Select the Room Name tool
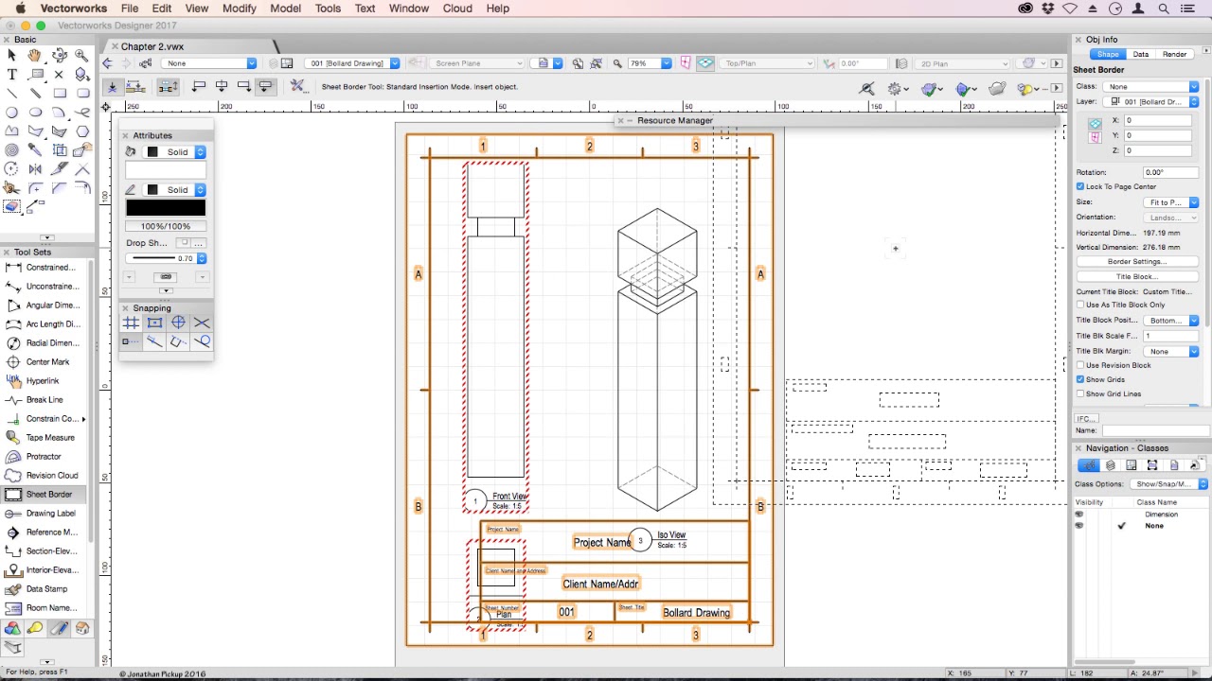This screenshot has height=681, width=1212. tap(45, 608)
